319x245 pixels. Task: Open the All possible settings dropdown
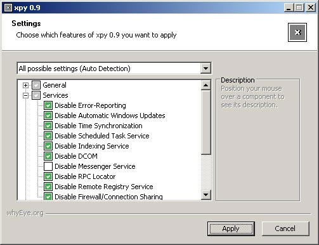click(x=205, y=69)
